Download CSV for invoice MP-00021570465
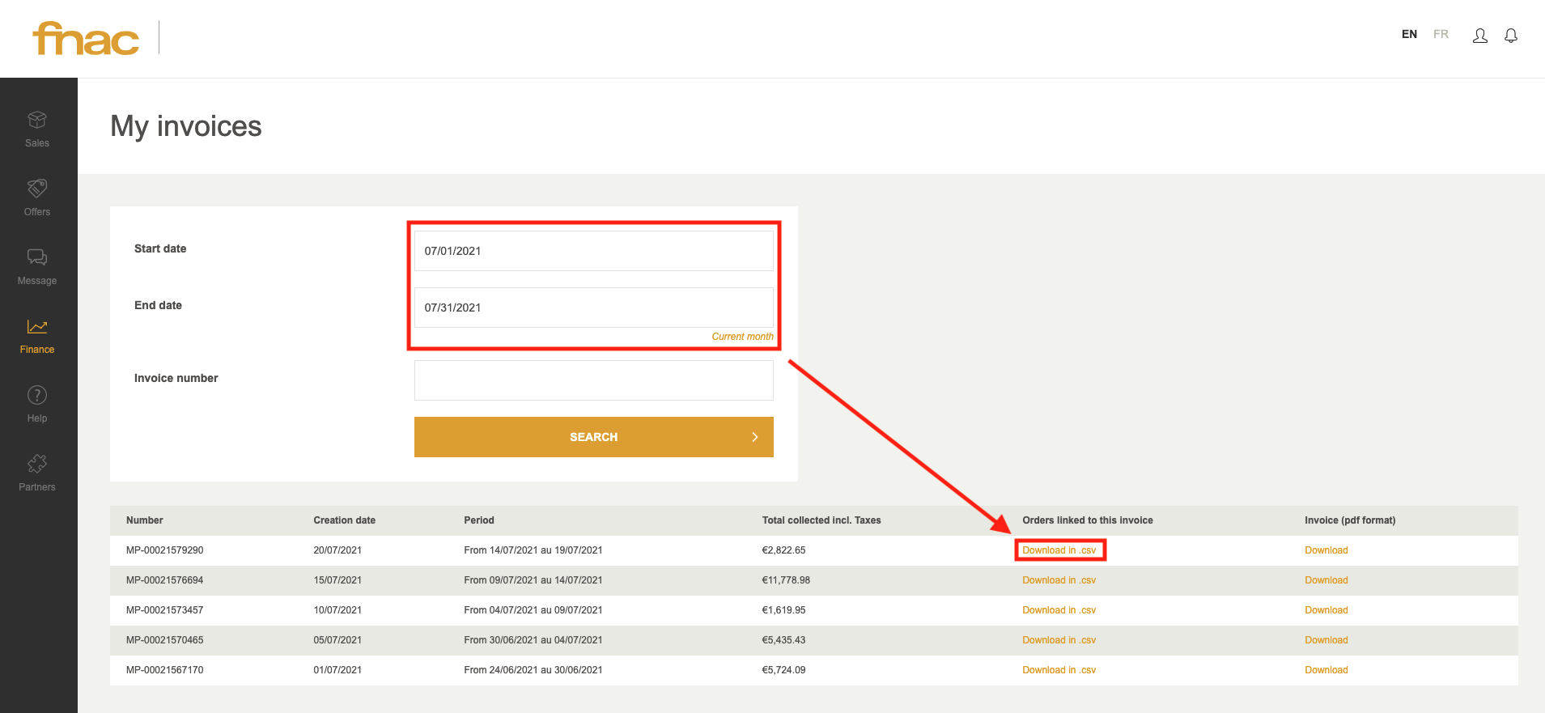The width and height of the screenshot is (1545, 713). click(1059, 640)
